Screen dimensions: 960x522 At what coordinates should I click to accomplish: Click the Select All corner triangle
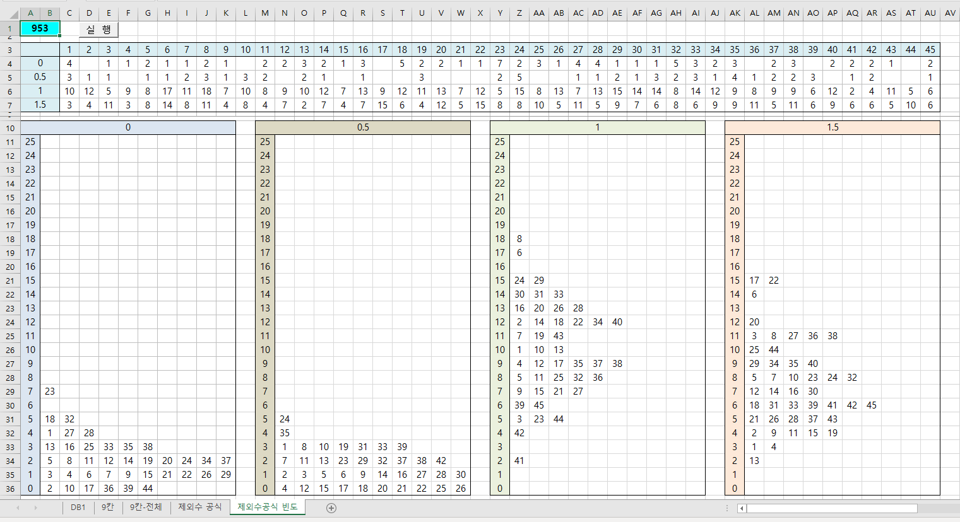click(9, 13)
